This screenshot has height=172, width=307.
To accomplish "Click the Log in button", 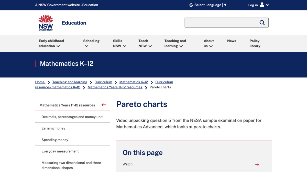I will [253, 5].
